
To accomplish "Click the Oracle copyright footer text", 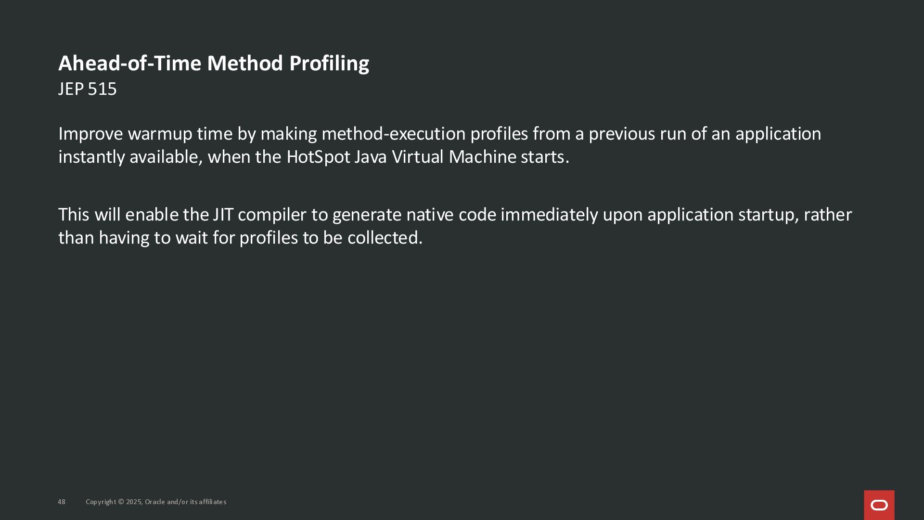I will tap(156, 502).
